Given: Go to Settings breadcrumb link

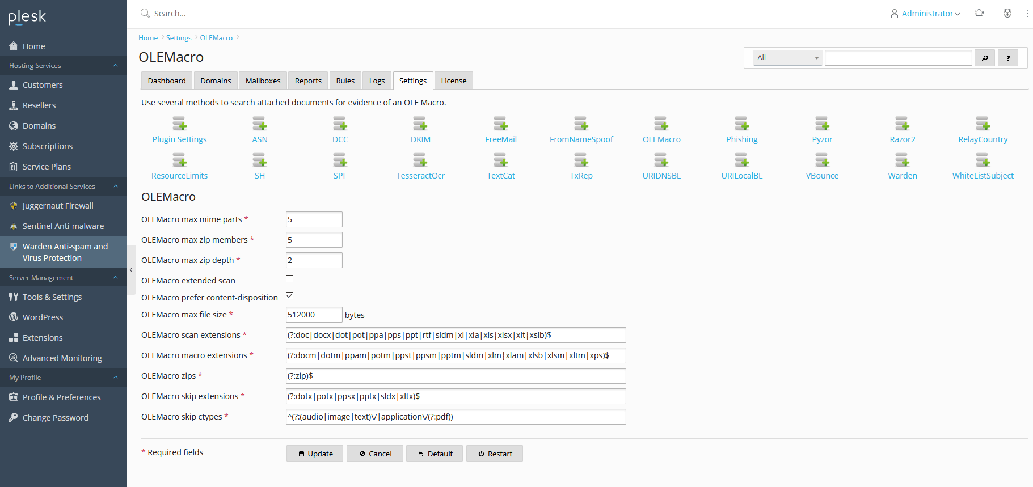Looking at the screenshot, I should tap(179, 38).
